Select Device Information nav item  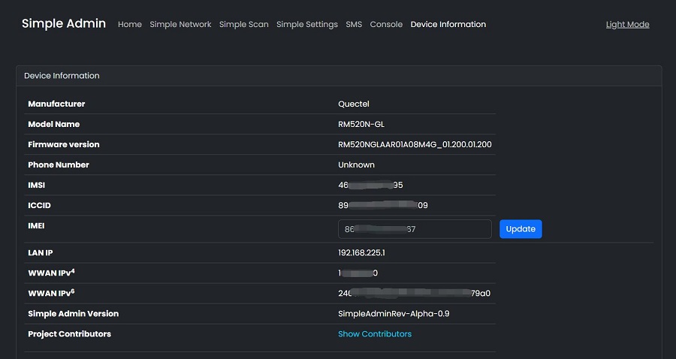(x=448, y=25)
